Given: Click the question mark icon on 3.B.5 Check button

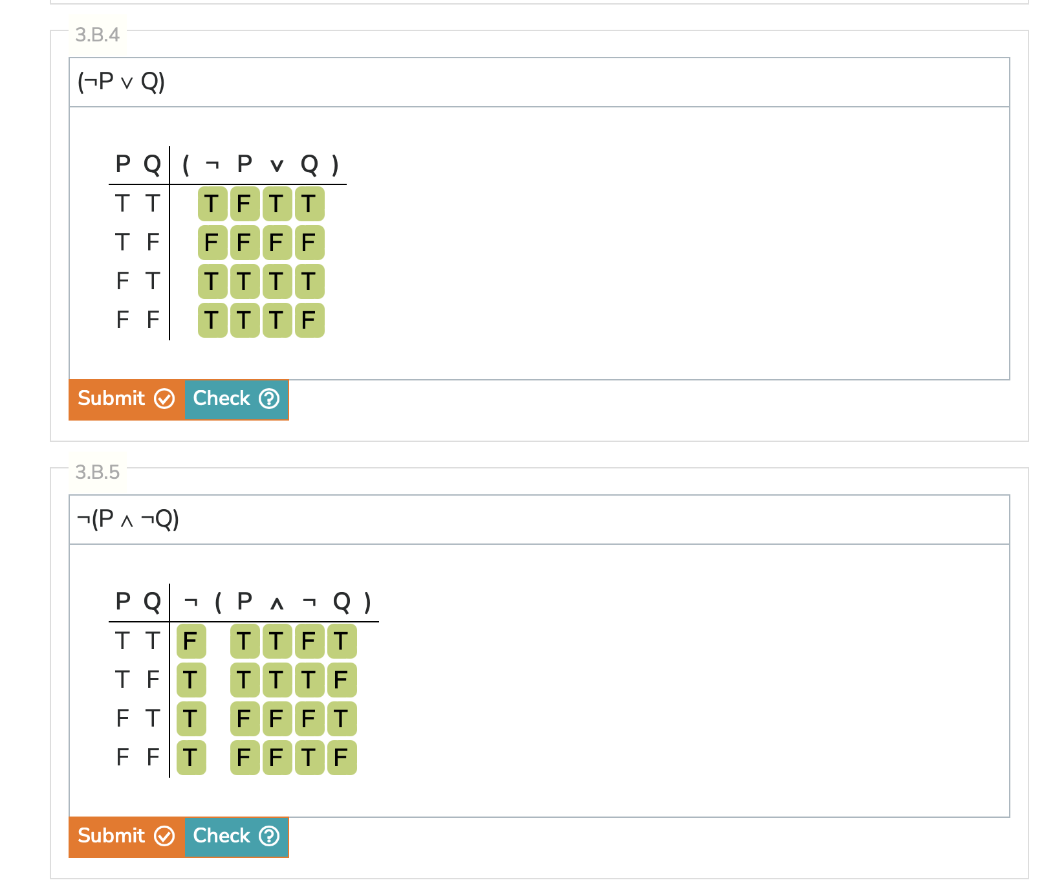Looking at the screenshot, I should [x=269, y=837].
